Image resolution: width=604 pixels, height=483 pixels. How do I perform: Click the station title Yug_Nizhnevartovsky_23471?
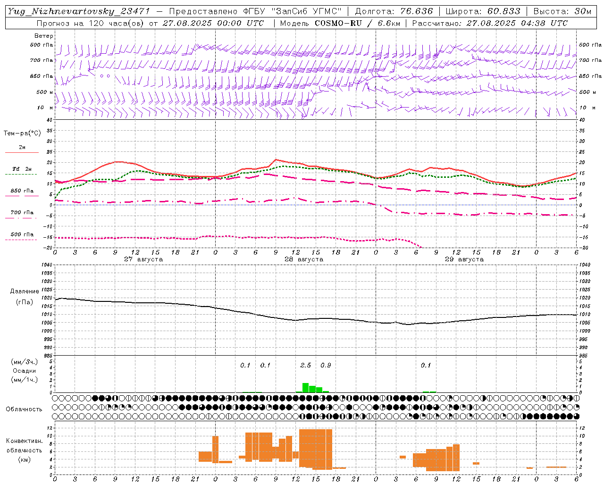78,11
